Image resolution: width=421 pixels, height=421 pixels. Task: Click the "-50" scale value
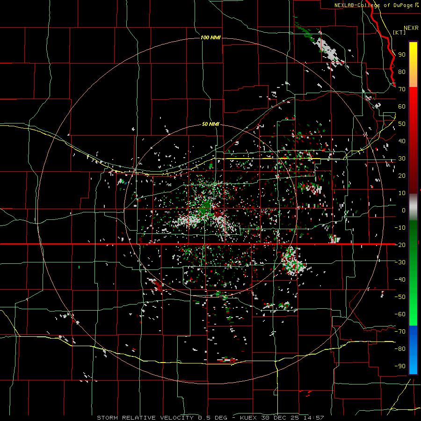(x=400, y=297)
